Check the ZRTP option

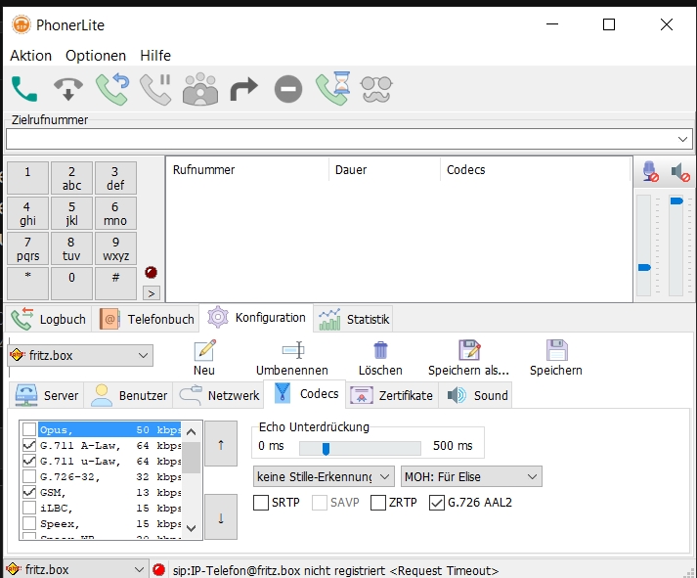(x=378, y=503)
